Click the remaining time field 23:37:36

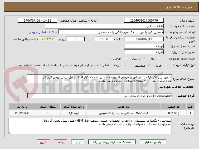48,39
